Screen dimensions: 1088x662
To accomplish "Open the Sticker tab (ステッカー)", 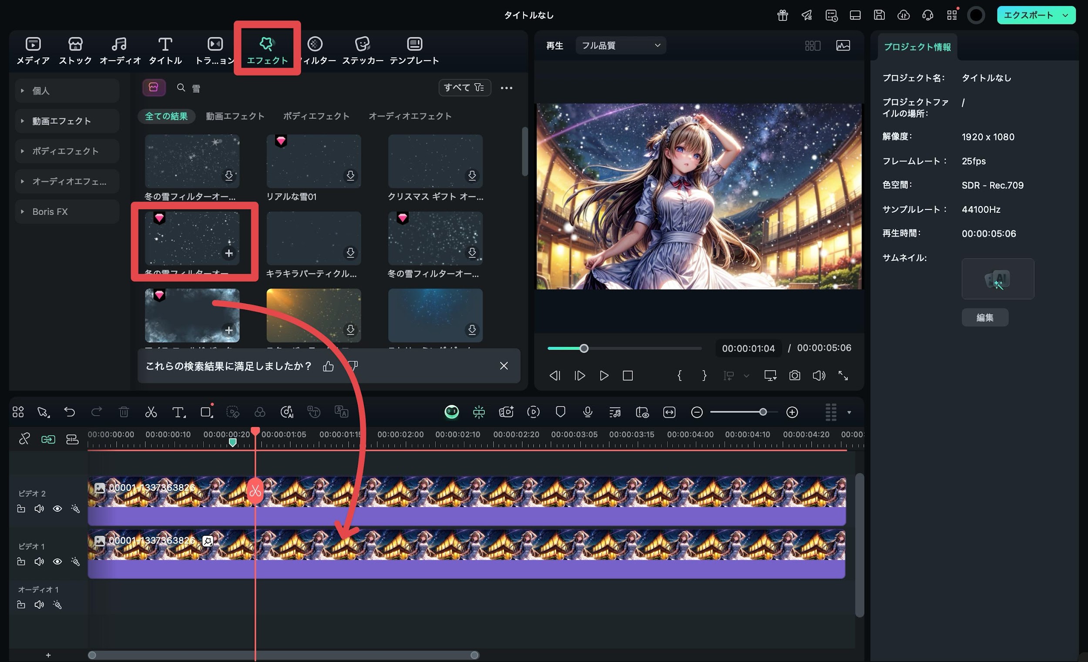I will pos(363,51).
